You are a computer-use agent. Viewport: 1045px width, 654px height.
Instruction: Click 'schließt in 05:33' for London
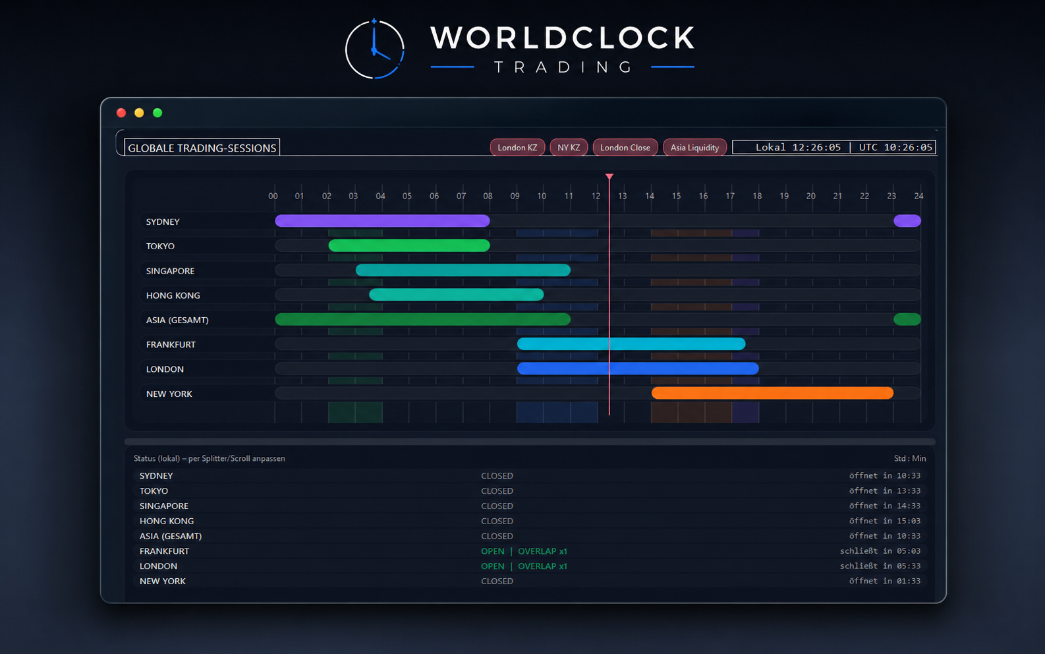[880, 566]
